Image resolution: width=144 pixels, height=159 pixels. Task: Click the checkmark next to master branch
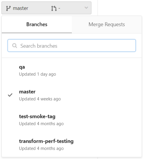10,95
